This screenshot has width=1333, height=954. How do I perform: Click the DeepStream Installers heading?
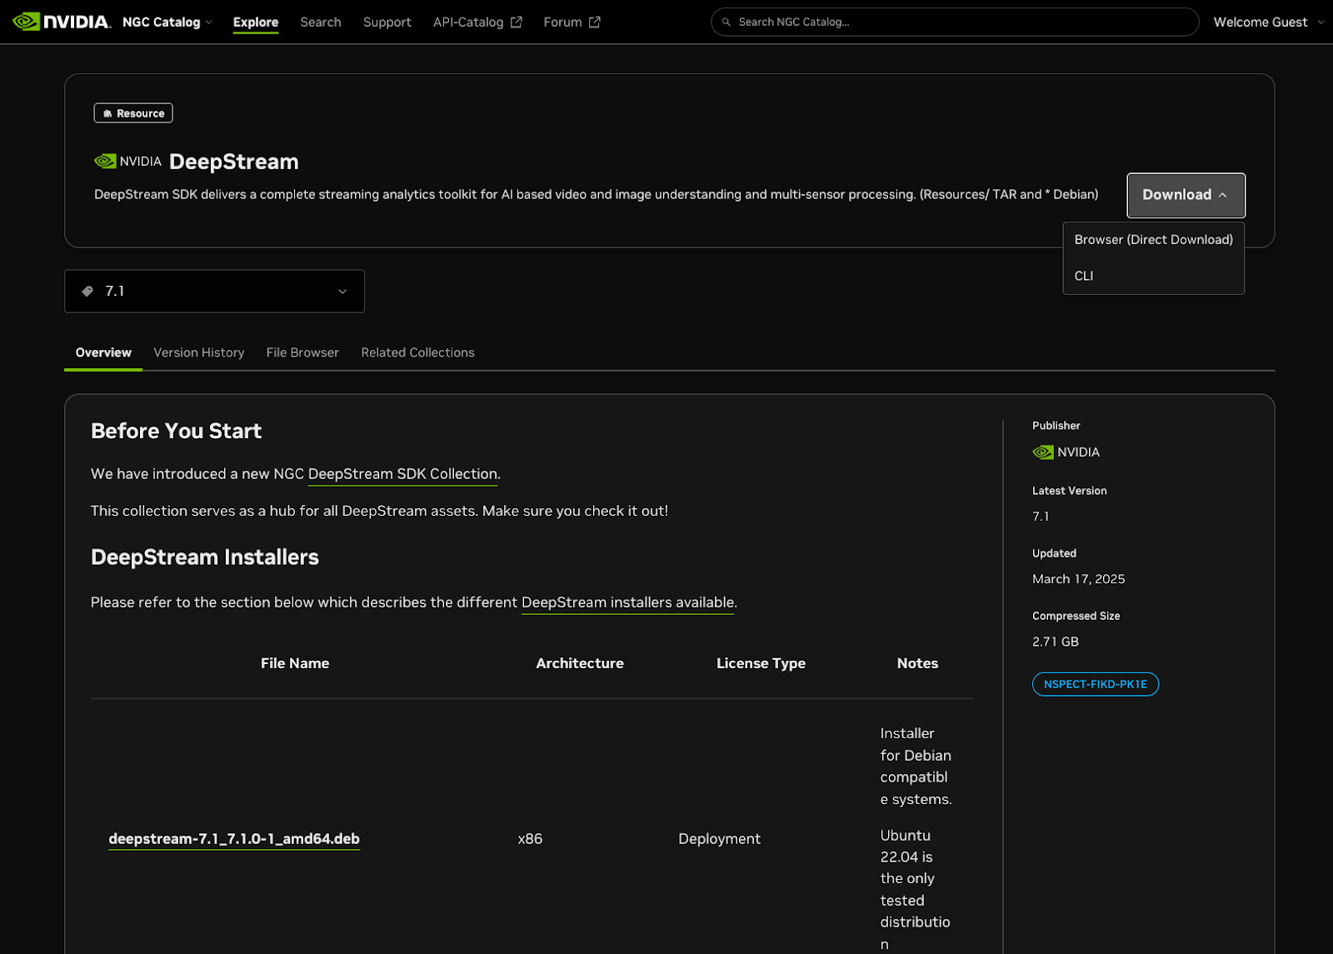coord(205,557)
